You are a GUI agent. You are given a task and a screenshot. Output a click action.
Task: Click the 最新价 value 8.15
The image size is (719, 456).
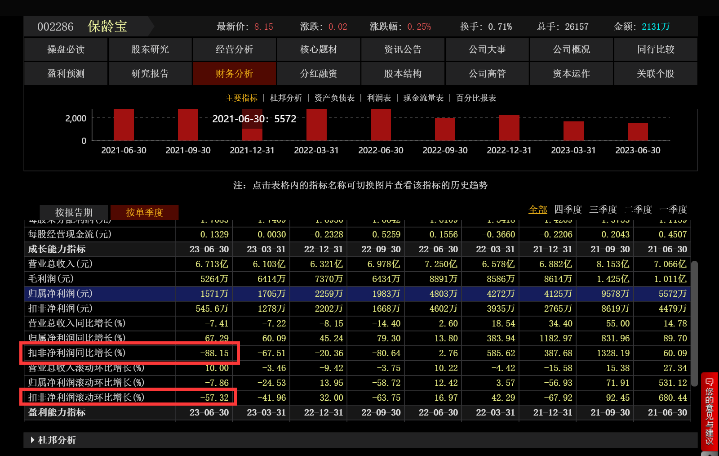pos(264,27)
